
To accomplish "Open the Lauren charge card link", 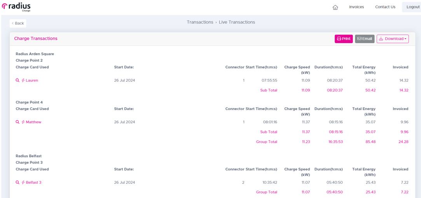I will [x=32, y=80].
